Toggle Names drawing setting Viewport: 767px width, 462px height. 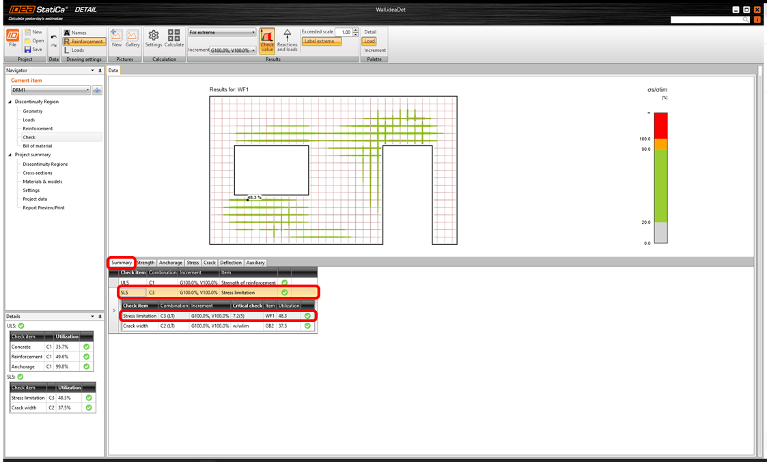tap(75, 33)
